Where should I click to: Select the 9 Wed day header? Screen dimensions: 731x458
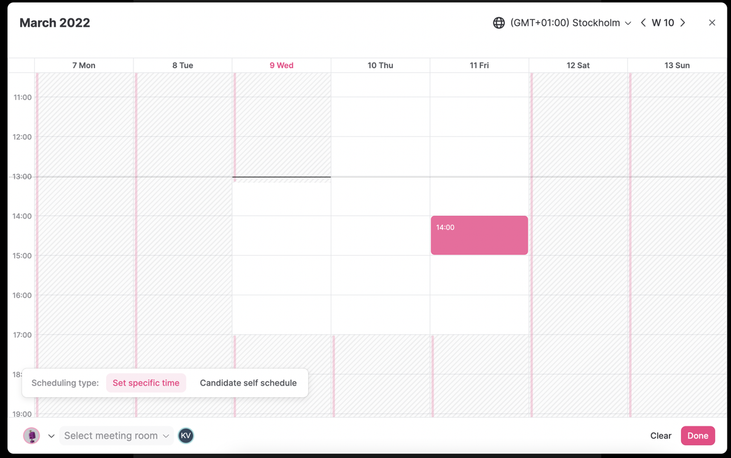point(281,65)
